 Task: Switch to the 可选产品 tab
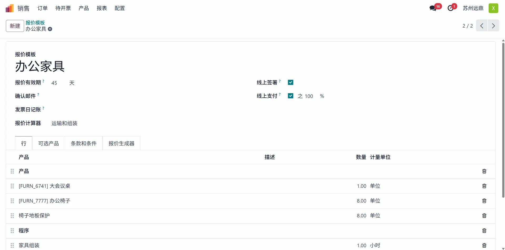48,143
